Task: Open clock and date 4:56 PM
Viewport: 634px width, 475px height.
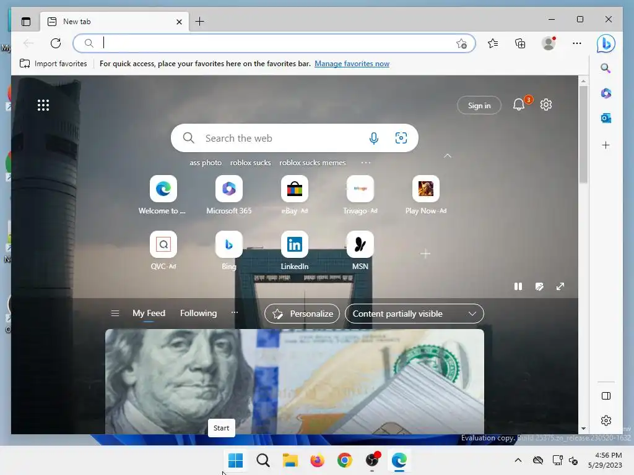Action: [605, 460]
